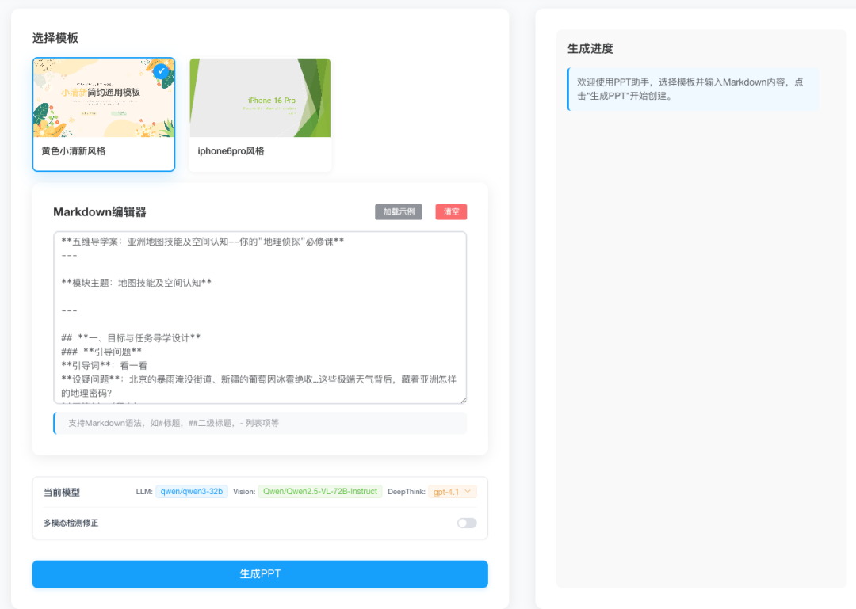Click the red 清空 button to clear editor
856x609 pixels.
click(450, 211)
